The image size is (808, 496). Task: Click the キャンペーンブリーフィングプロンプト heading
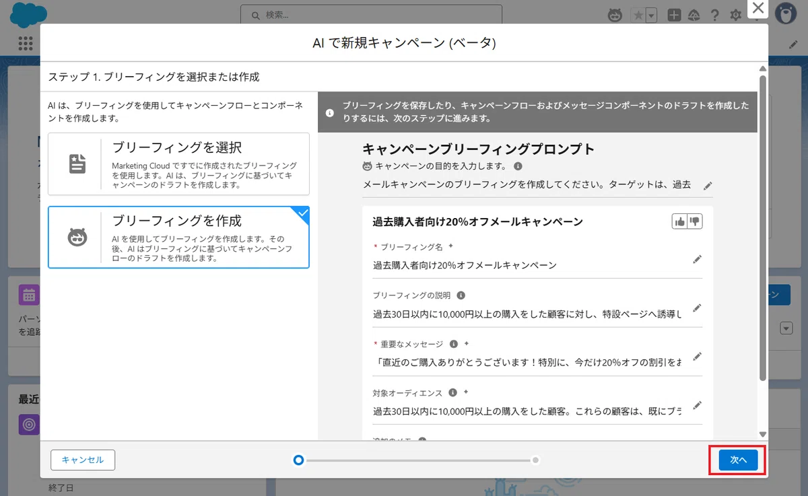[x=478, y=149]
